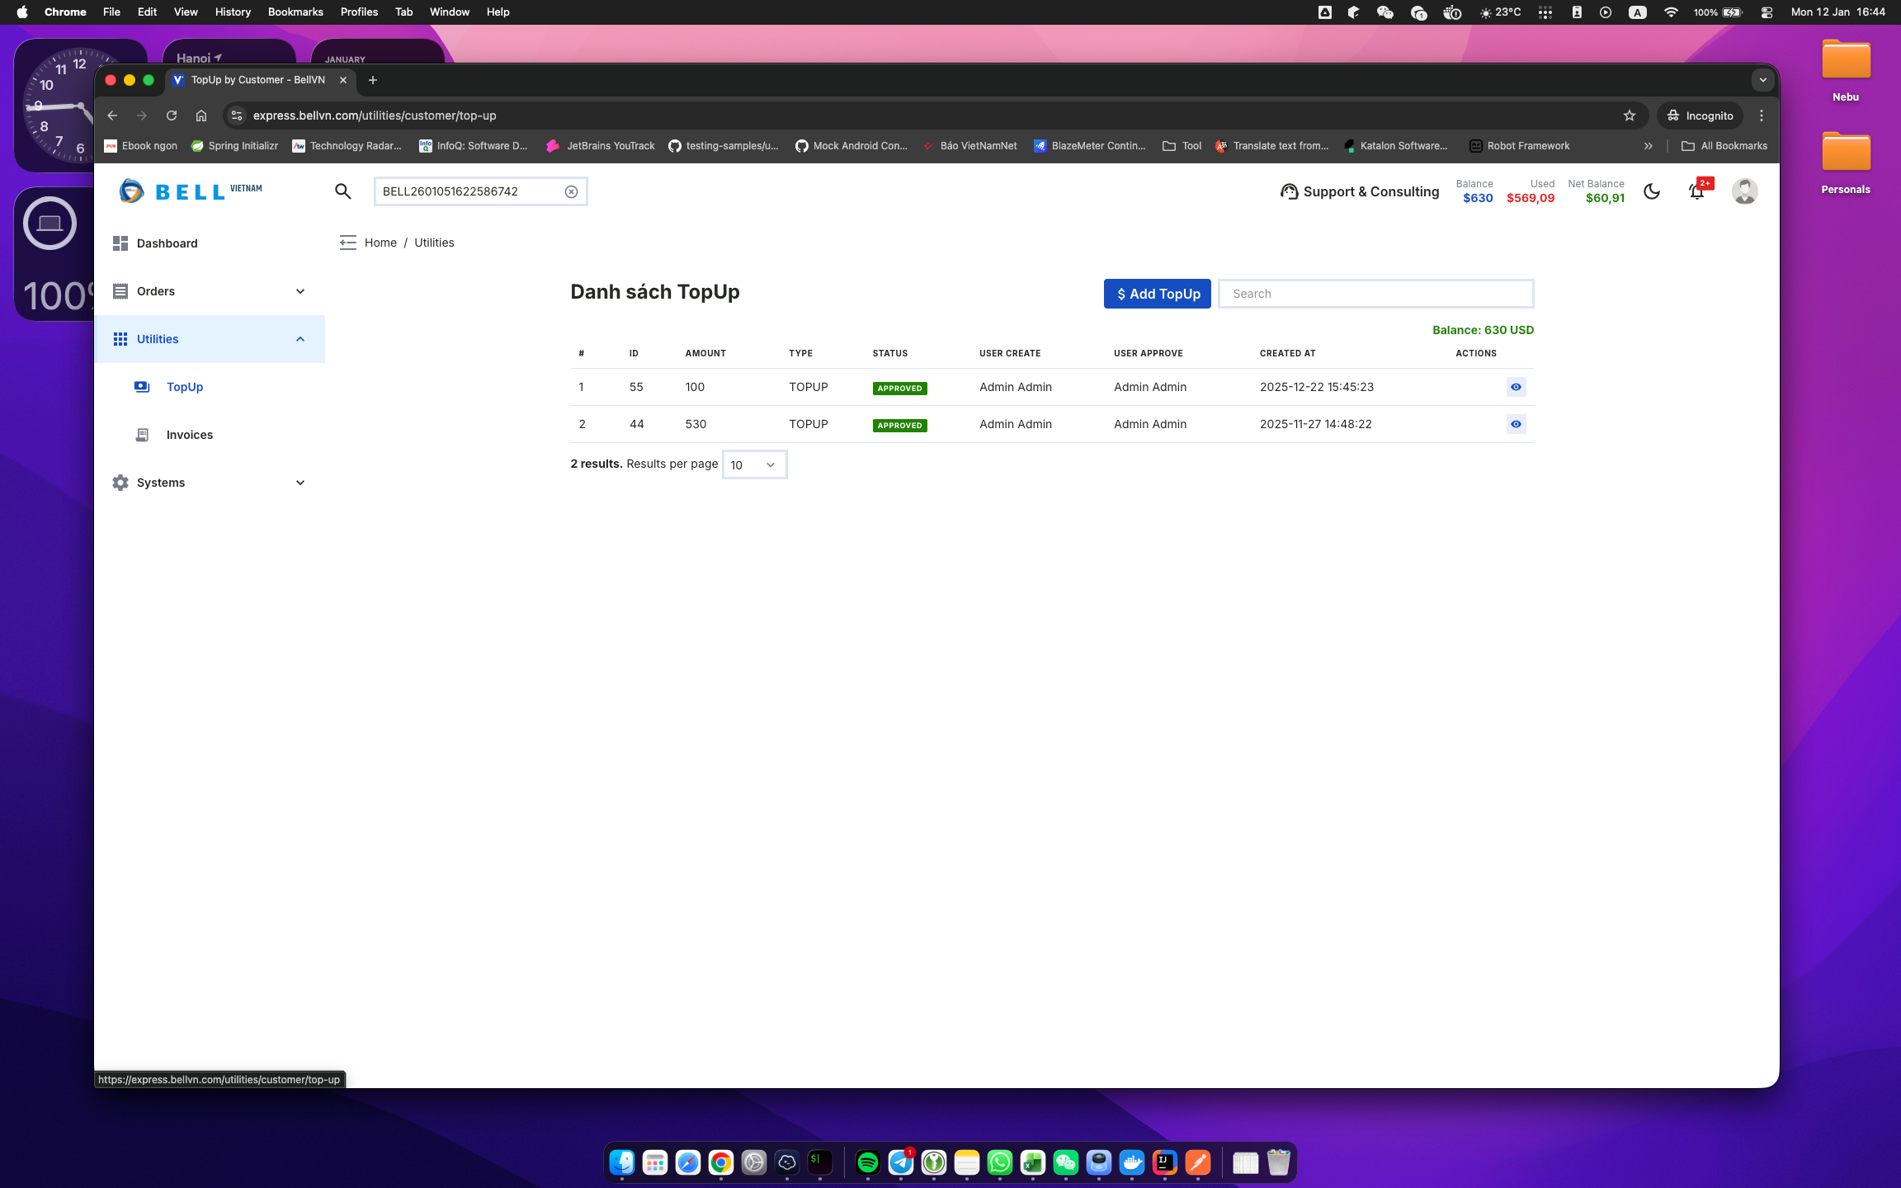Viewport: 1901px width, 1188px height.
Task: Click the TopUp list Search field
Action: tap(1375, 294)
